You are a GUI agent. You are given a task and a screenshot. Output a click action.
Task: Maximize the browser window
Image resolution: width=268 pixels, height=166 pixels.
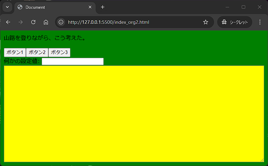point(243,7)
